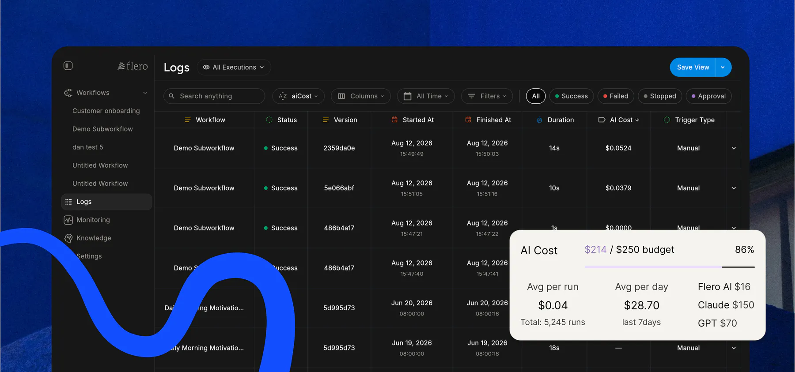Collapse the Workflows sidebar section
This screenshot has height=372, width=795.
coord(145,93)
